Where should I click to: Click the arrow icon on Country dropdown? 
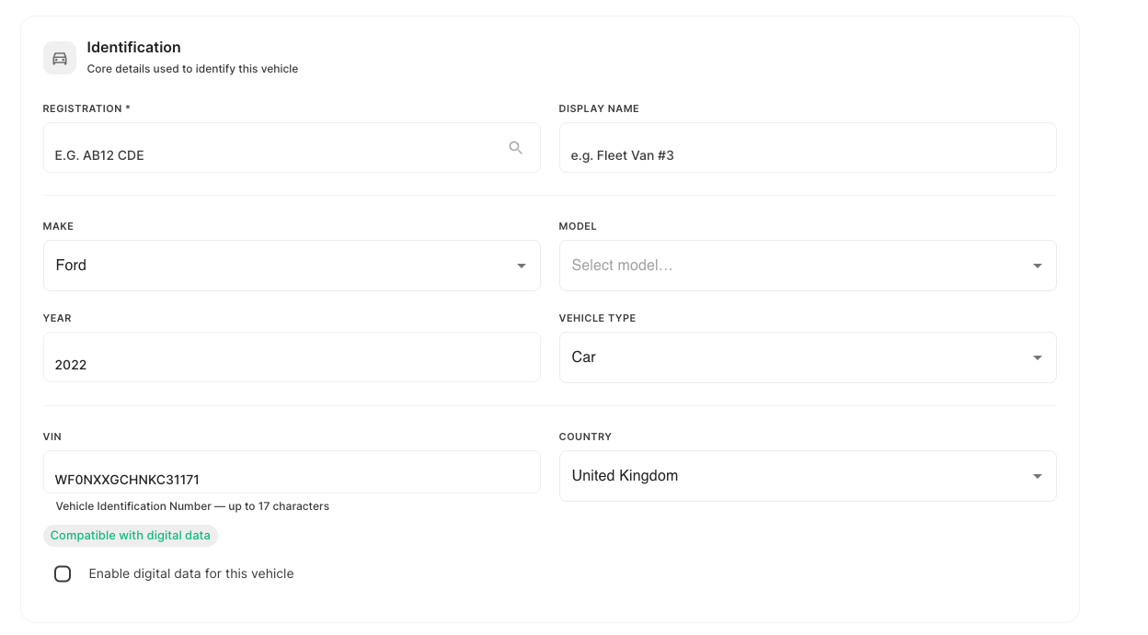point(1038,476)
